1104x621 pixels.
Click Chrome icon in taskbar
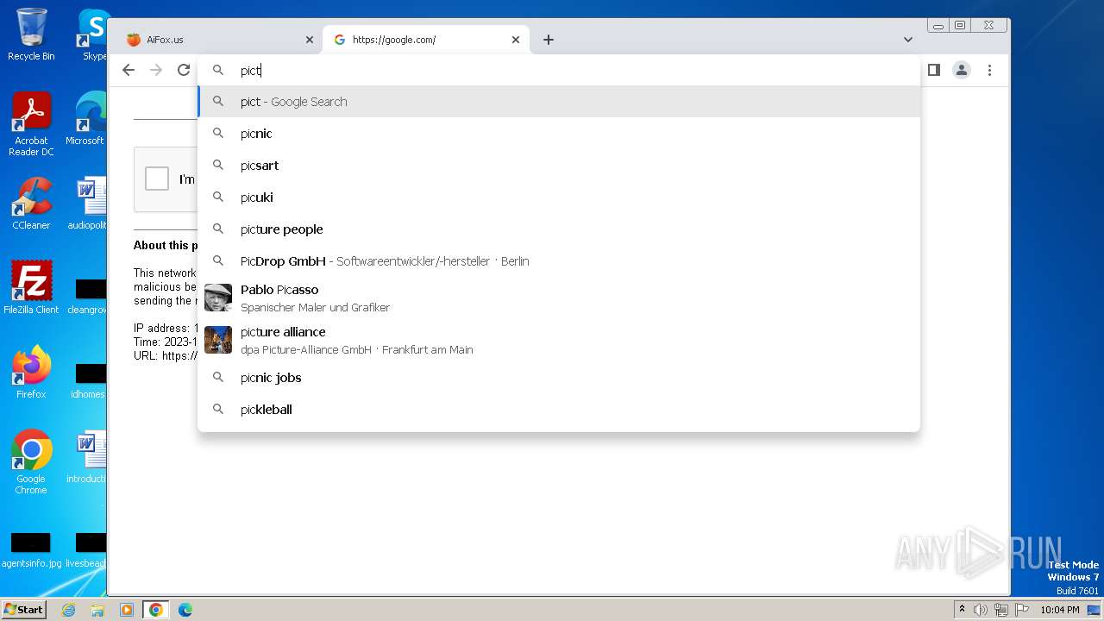156,610
